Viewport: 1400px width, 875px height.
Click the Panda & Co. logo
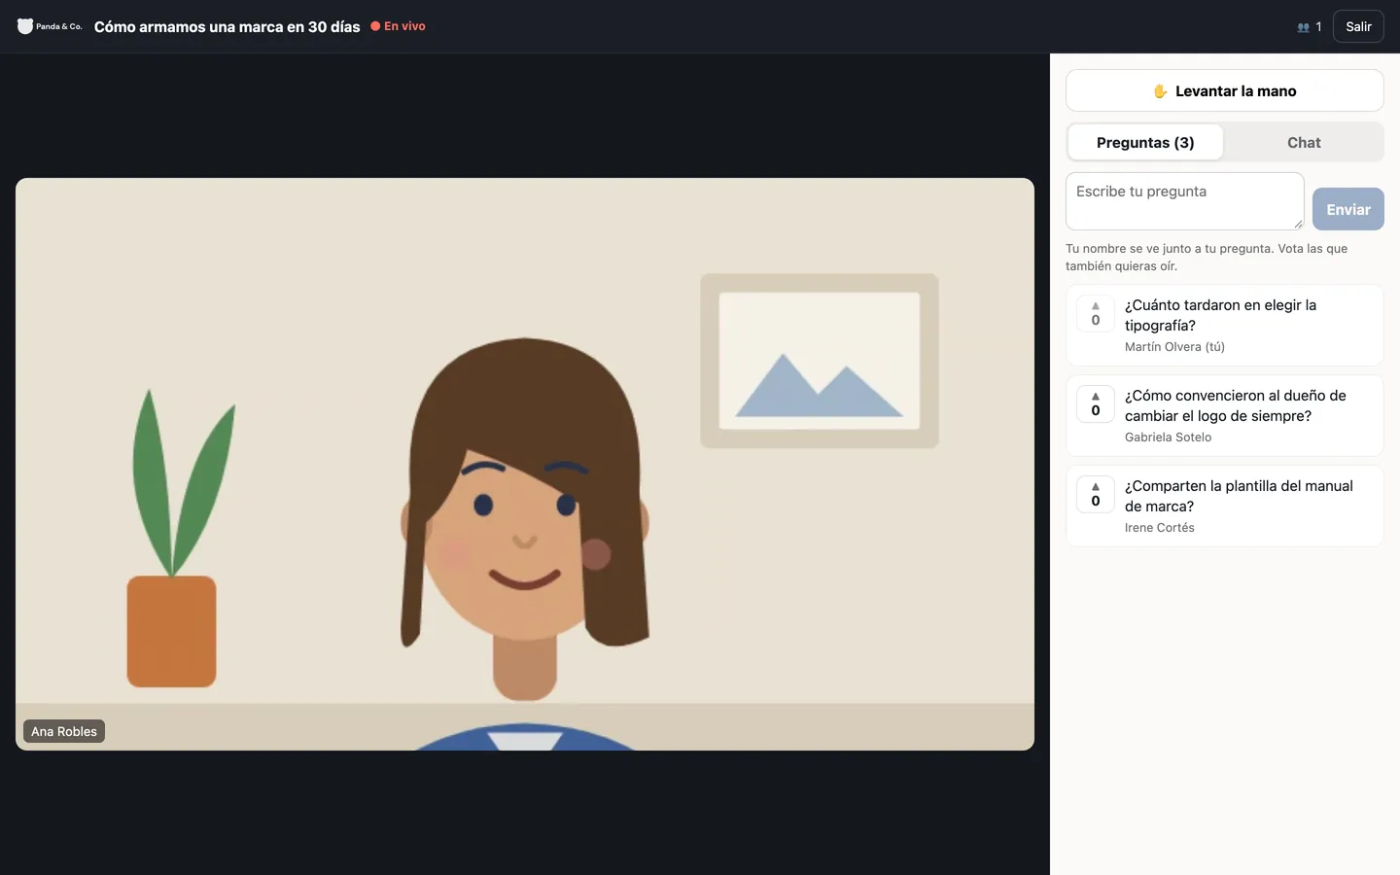[x=50, y=26]
